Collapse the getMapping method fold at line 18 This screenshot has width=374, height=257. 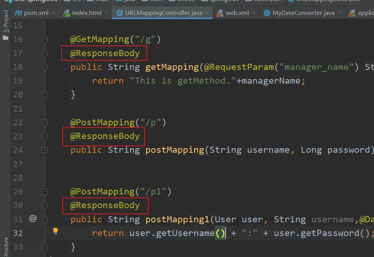tap(45, 67)
